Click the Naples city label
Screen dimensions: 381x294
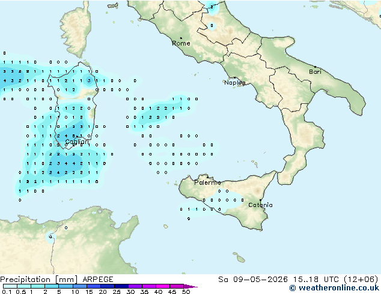(235, 83)
